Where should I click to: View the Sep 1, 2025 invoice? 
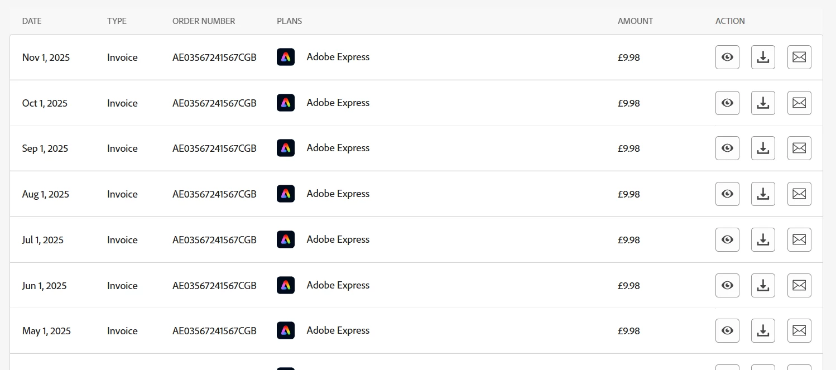click(727, 148)
